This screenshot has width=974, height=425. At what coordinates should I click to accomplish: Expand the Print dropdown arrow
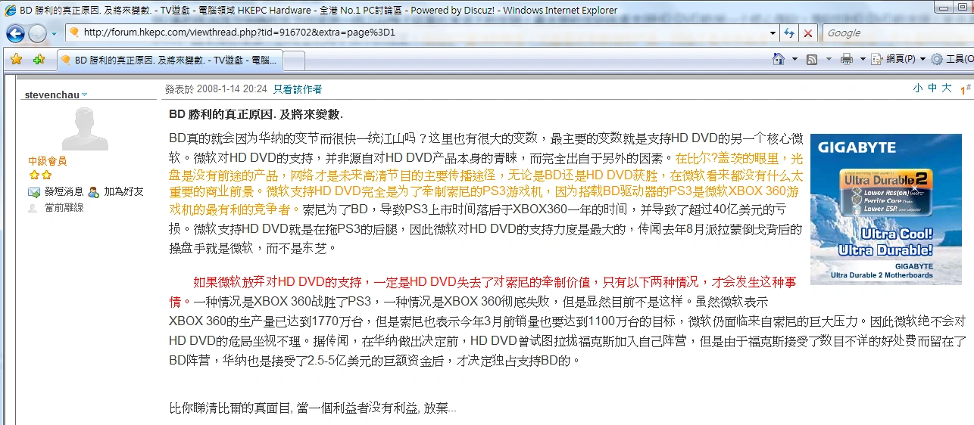coord(862,59)
